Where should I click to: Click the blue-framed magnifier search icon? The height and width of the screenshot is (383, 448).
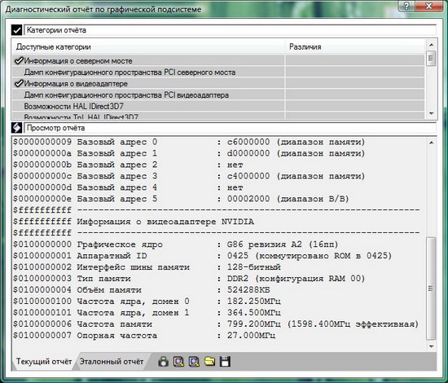click(x=194, y=362)
